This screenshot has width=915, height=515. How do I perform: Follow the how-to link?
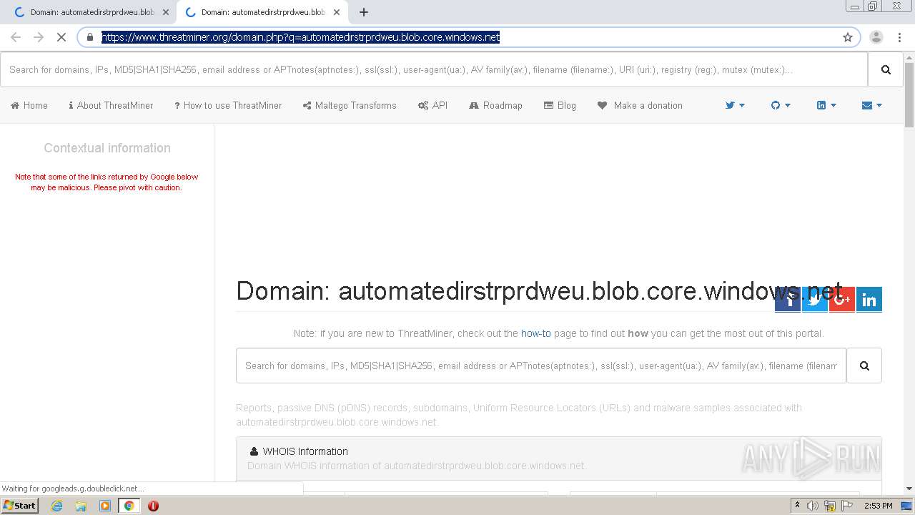click(x=535, y=333)
